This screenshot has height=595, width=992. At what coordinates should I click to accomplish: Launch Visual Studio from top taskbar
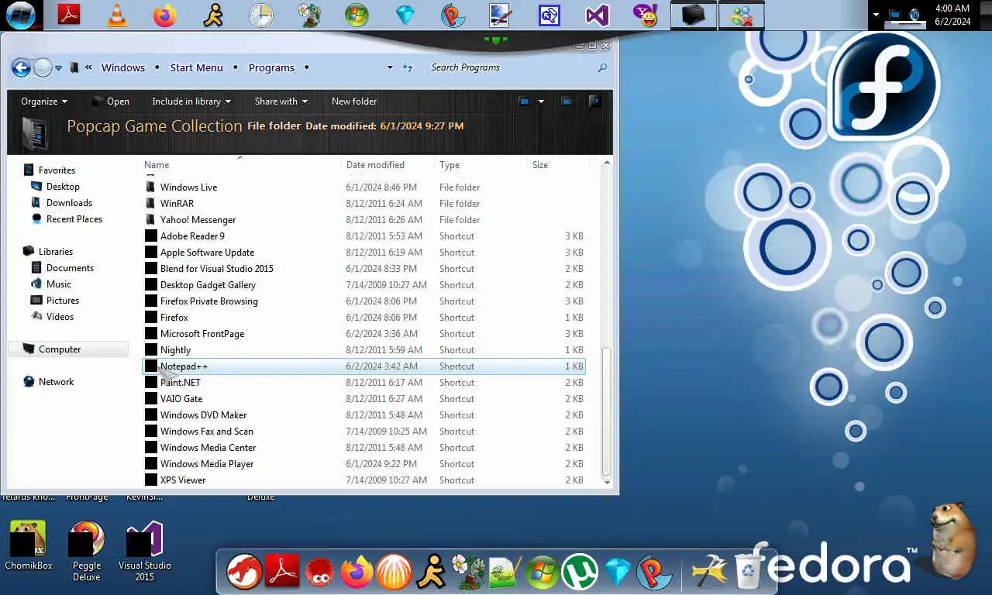tap(598, 15)
